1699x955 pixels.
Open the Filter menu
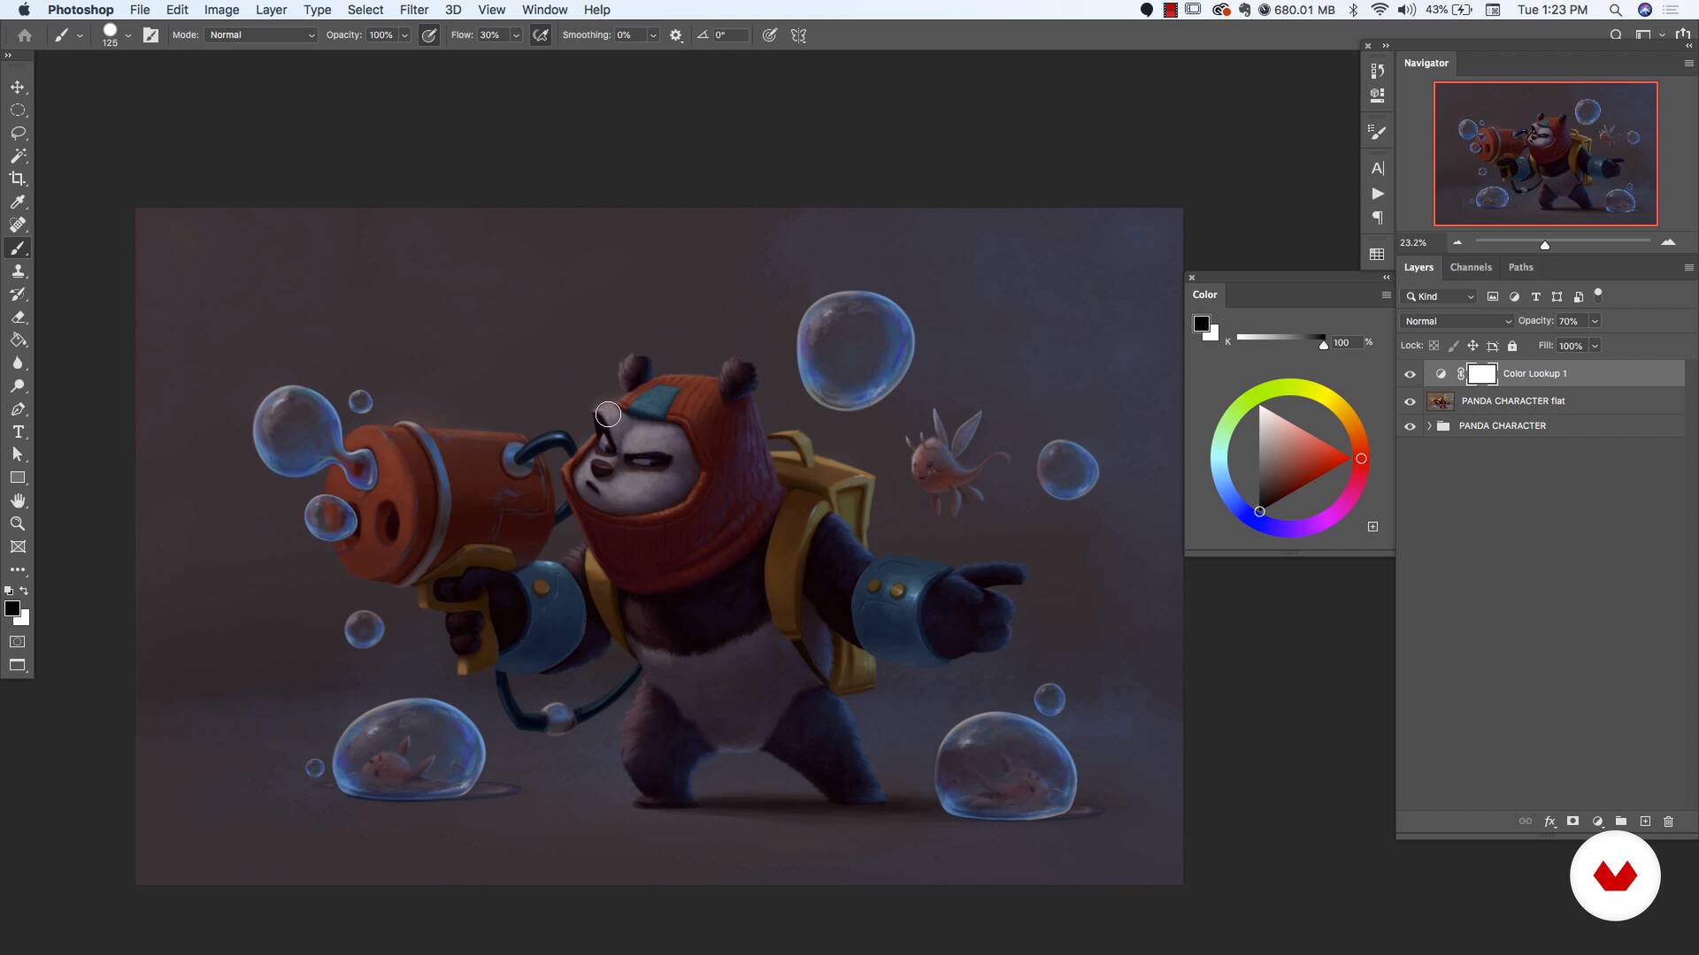coord(413,10)
